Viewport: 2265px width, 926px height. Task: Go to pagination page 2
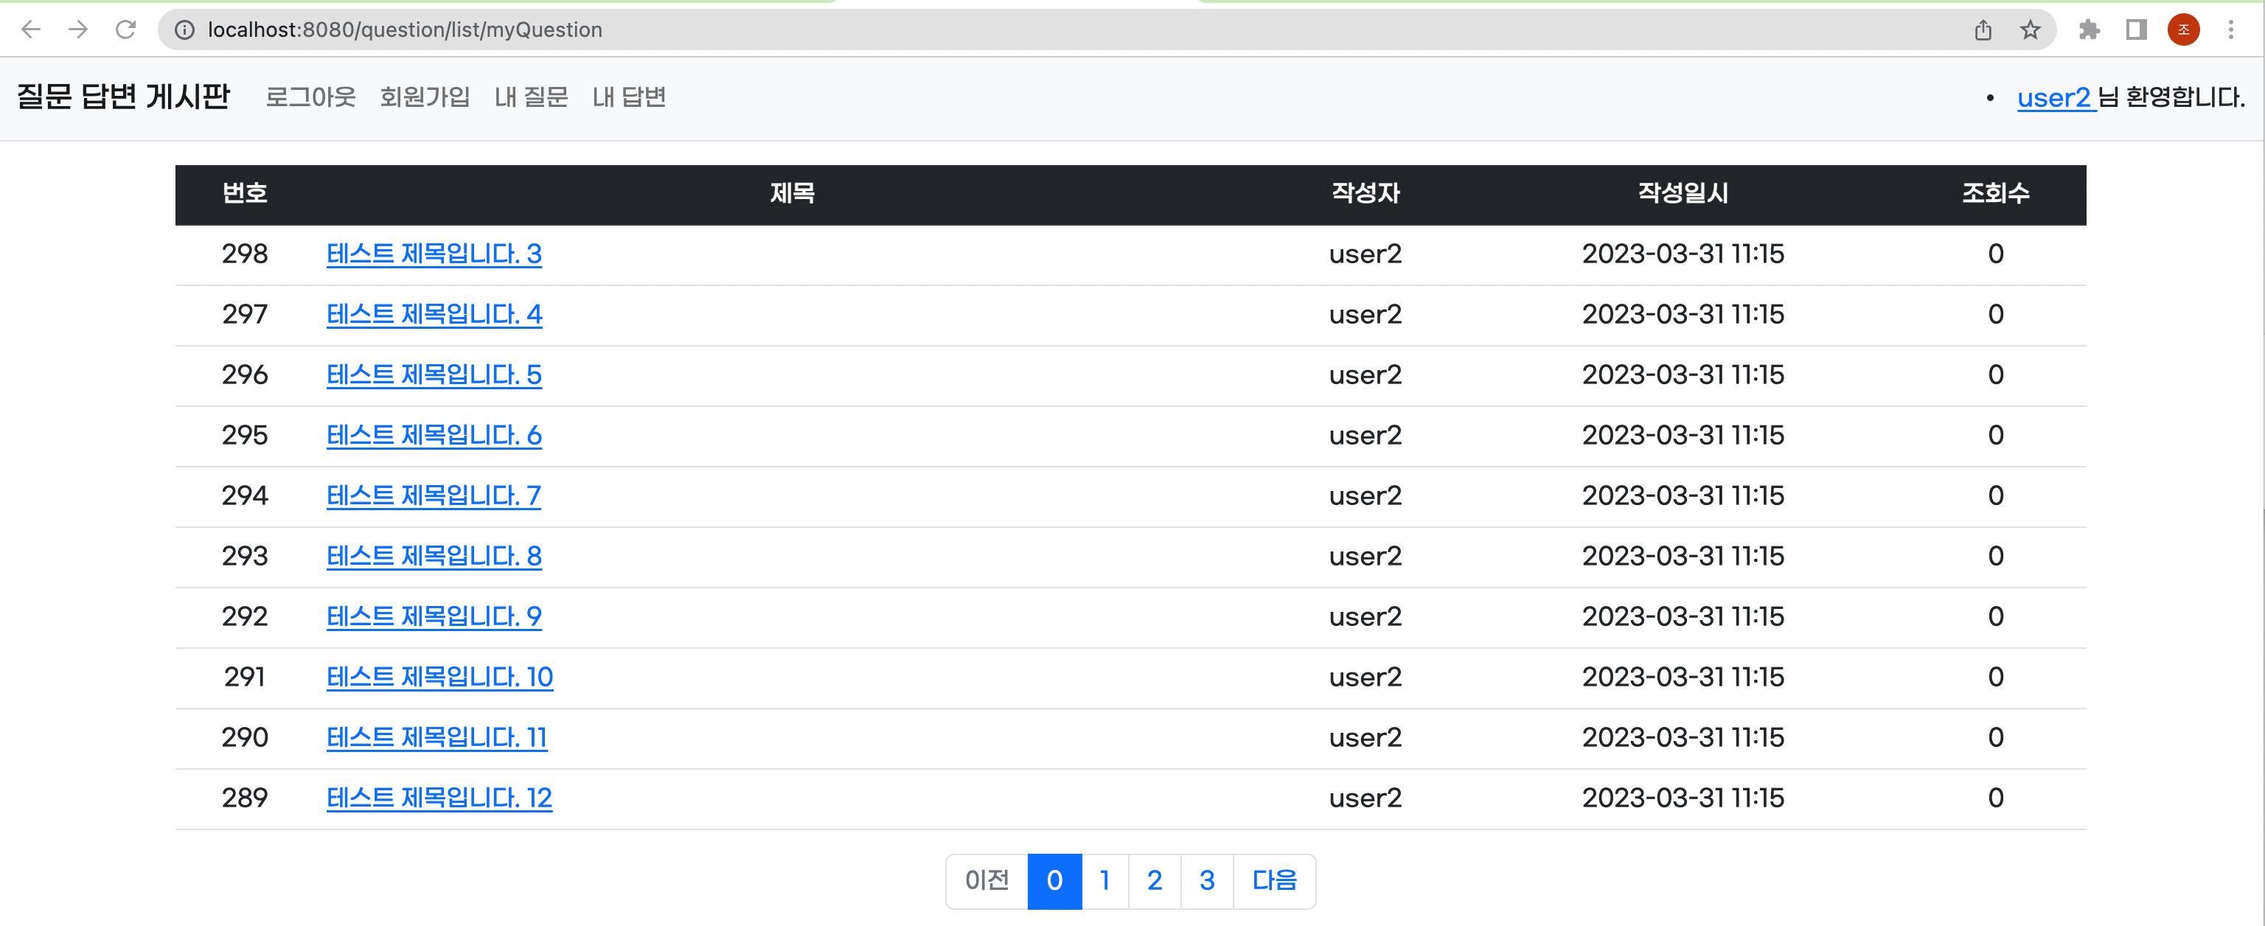click(1155, 880)
